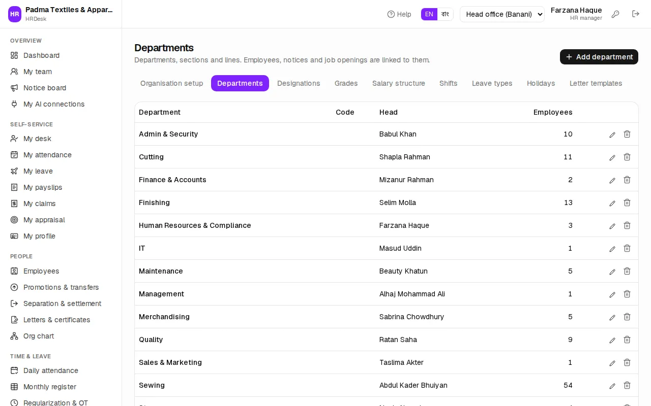Click the HR logo badge
651x406 pixels.
pyautogui.click(x=15, y=14)
